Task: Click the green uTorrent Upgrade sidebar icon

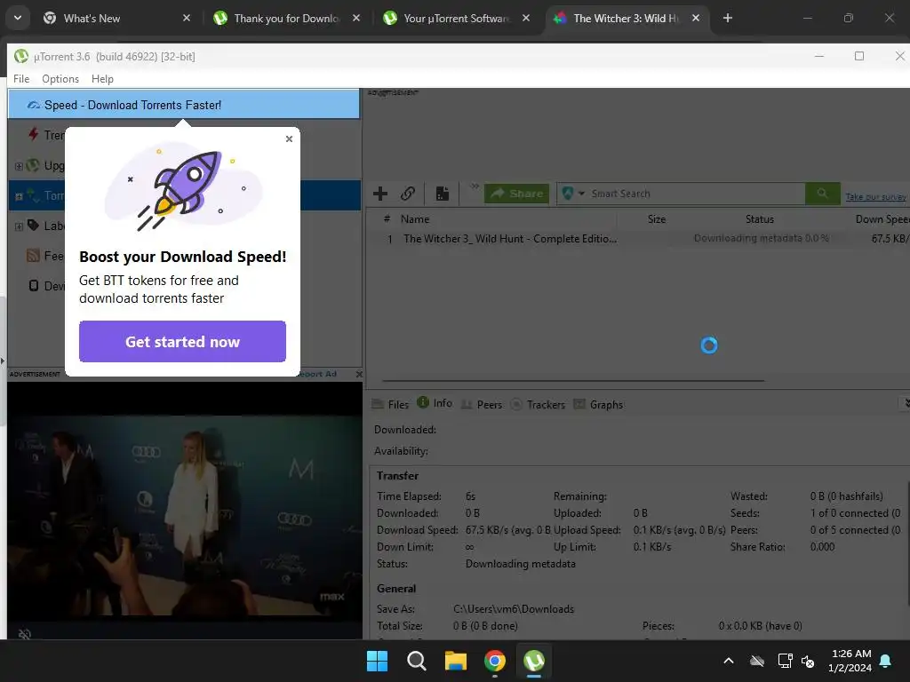Action: click(x=33, y=165)
